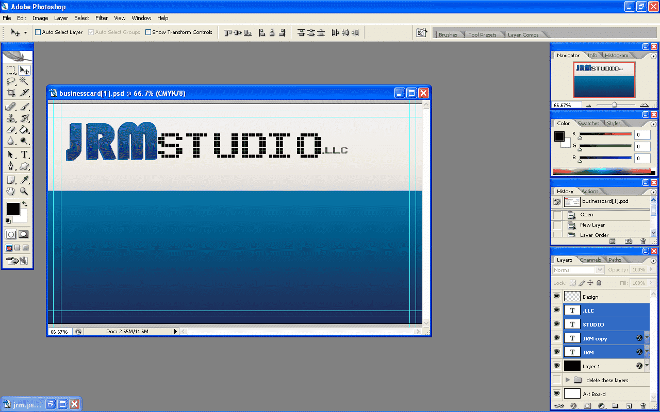Enable Auto Select Layer checkbox

coord(38,32)
